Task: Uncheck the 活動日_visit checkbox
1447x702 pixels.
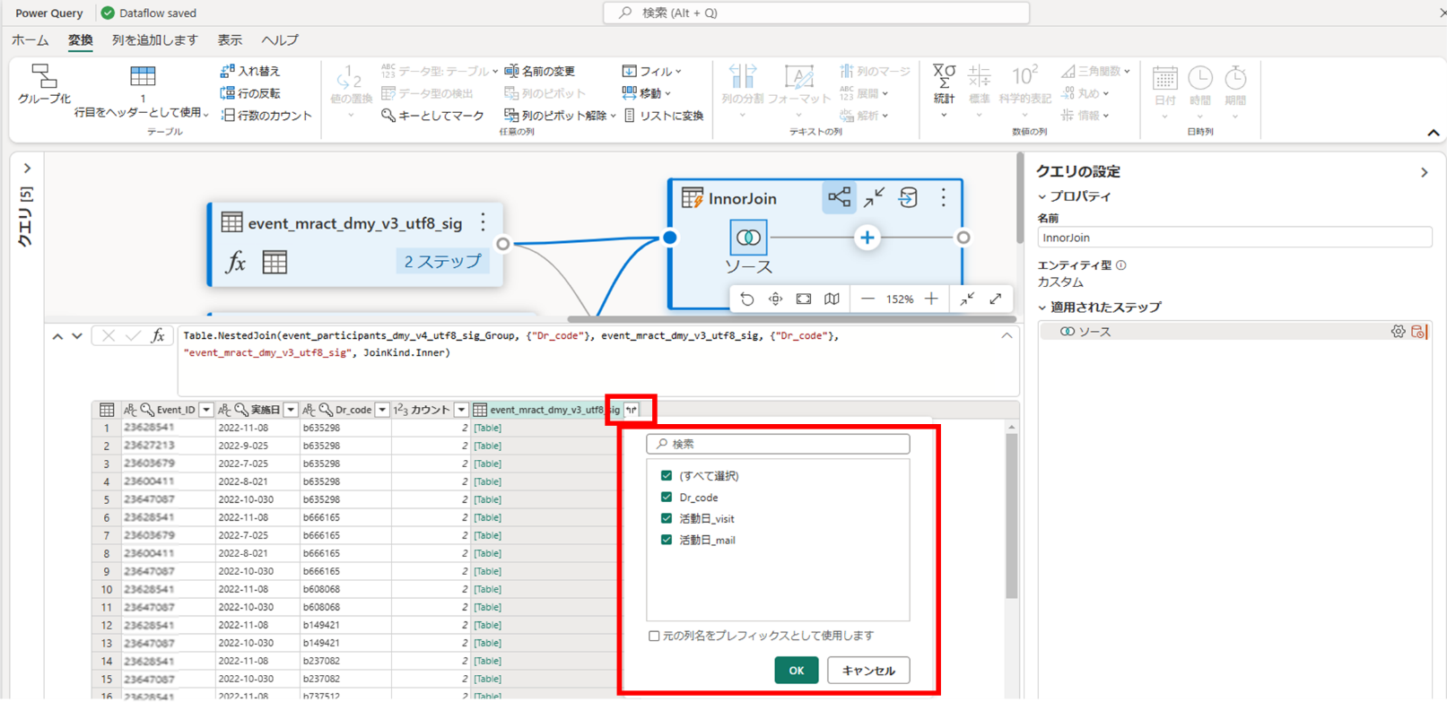Action: (x=667, y=519)
